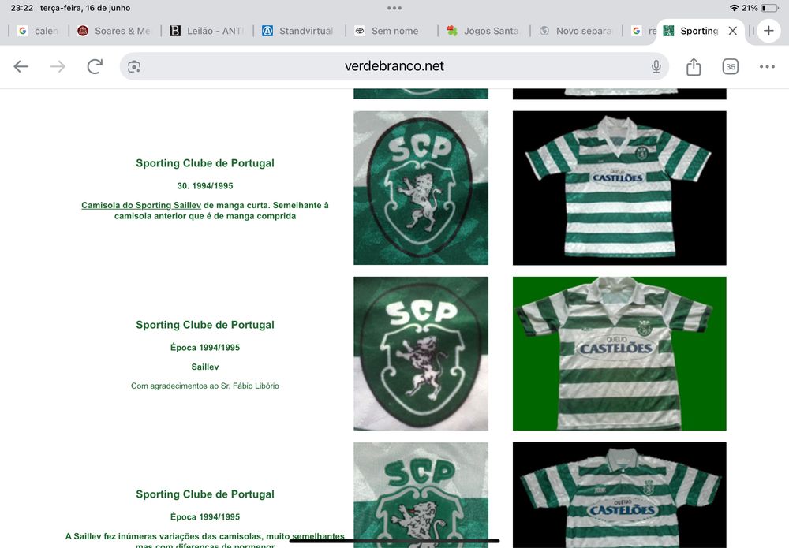Click the 30. 1994/1995 heading text
Image resolution: width=789 pixels, height=548 pixels.
[205, 185]
